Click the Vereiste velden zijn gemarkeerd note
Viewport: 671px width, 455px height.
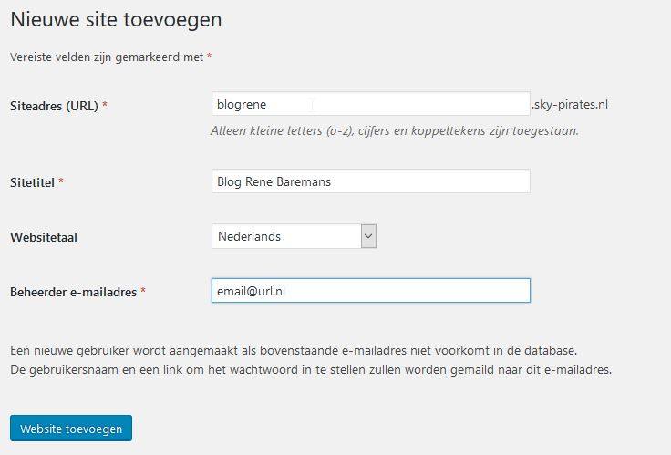106,57
